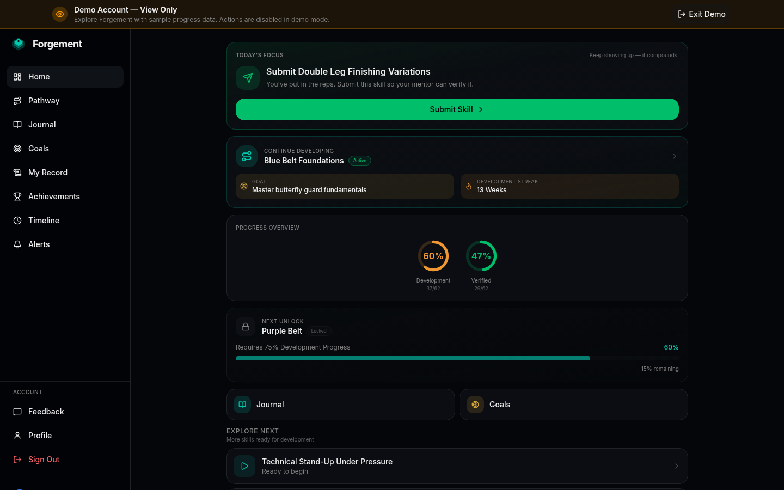Screen dimensions: 784x490
Task: Click the Explore Next section heading
Action: 253,431
